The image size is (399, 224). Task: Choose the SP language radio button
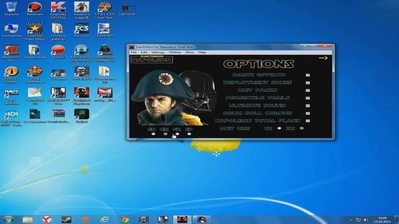click(x=189, y=134)
